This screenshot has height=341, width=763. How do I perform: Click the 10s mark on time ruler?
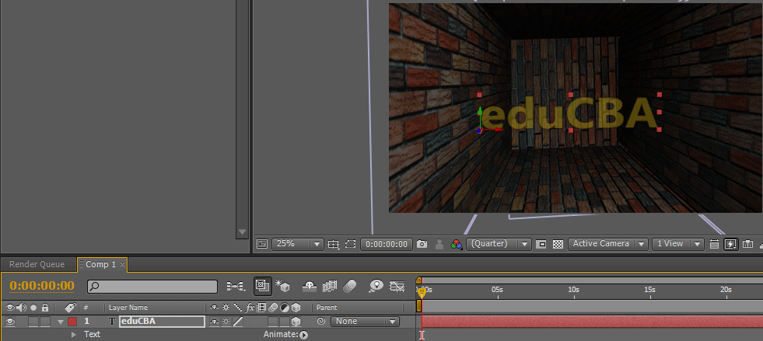tap(573, 290)
